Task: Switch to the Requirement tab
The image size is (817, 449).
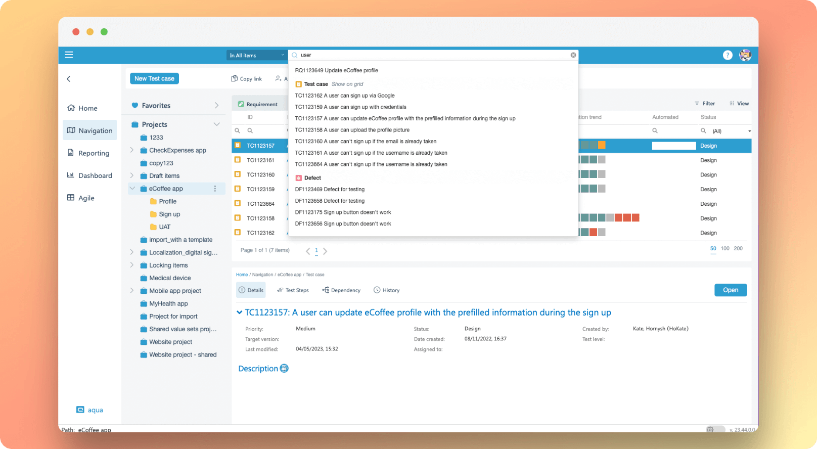Action: tap(258, 104)
